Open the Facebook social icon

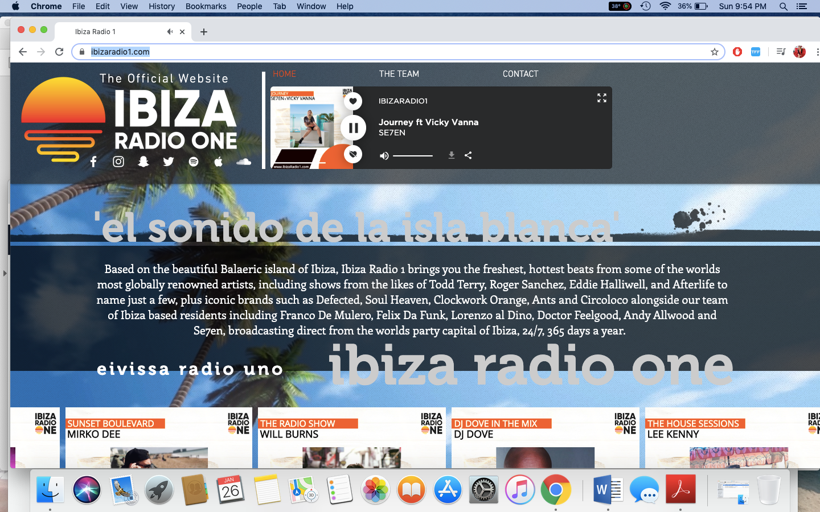coord(93,162)
